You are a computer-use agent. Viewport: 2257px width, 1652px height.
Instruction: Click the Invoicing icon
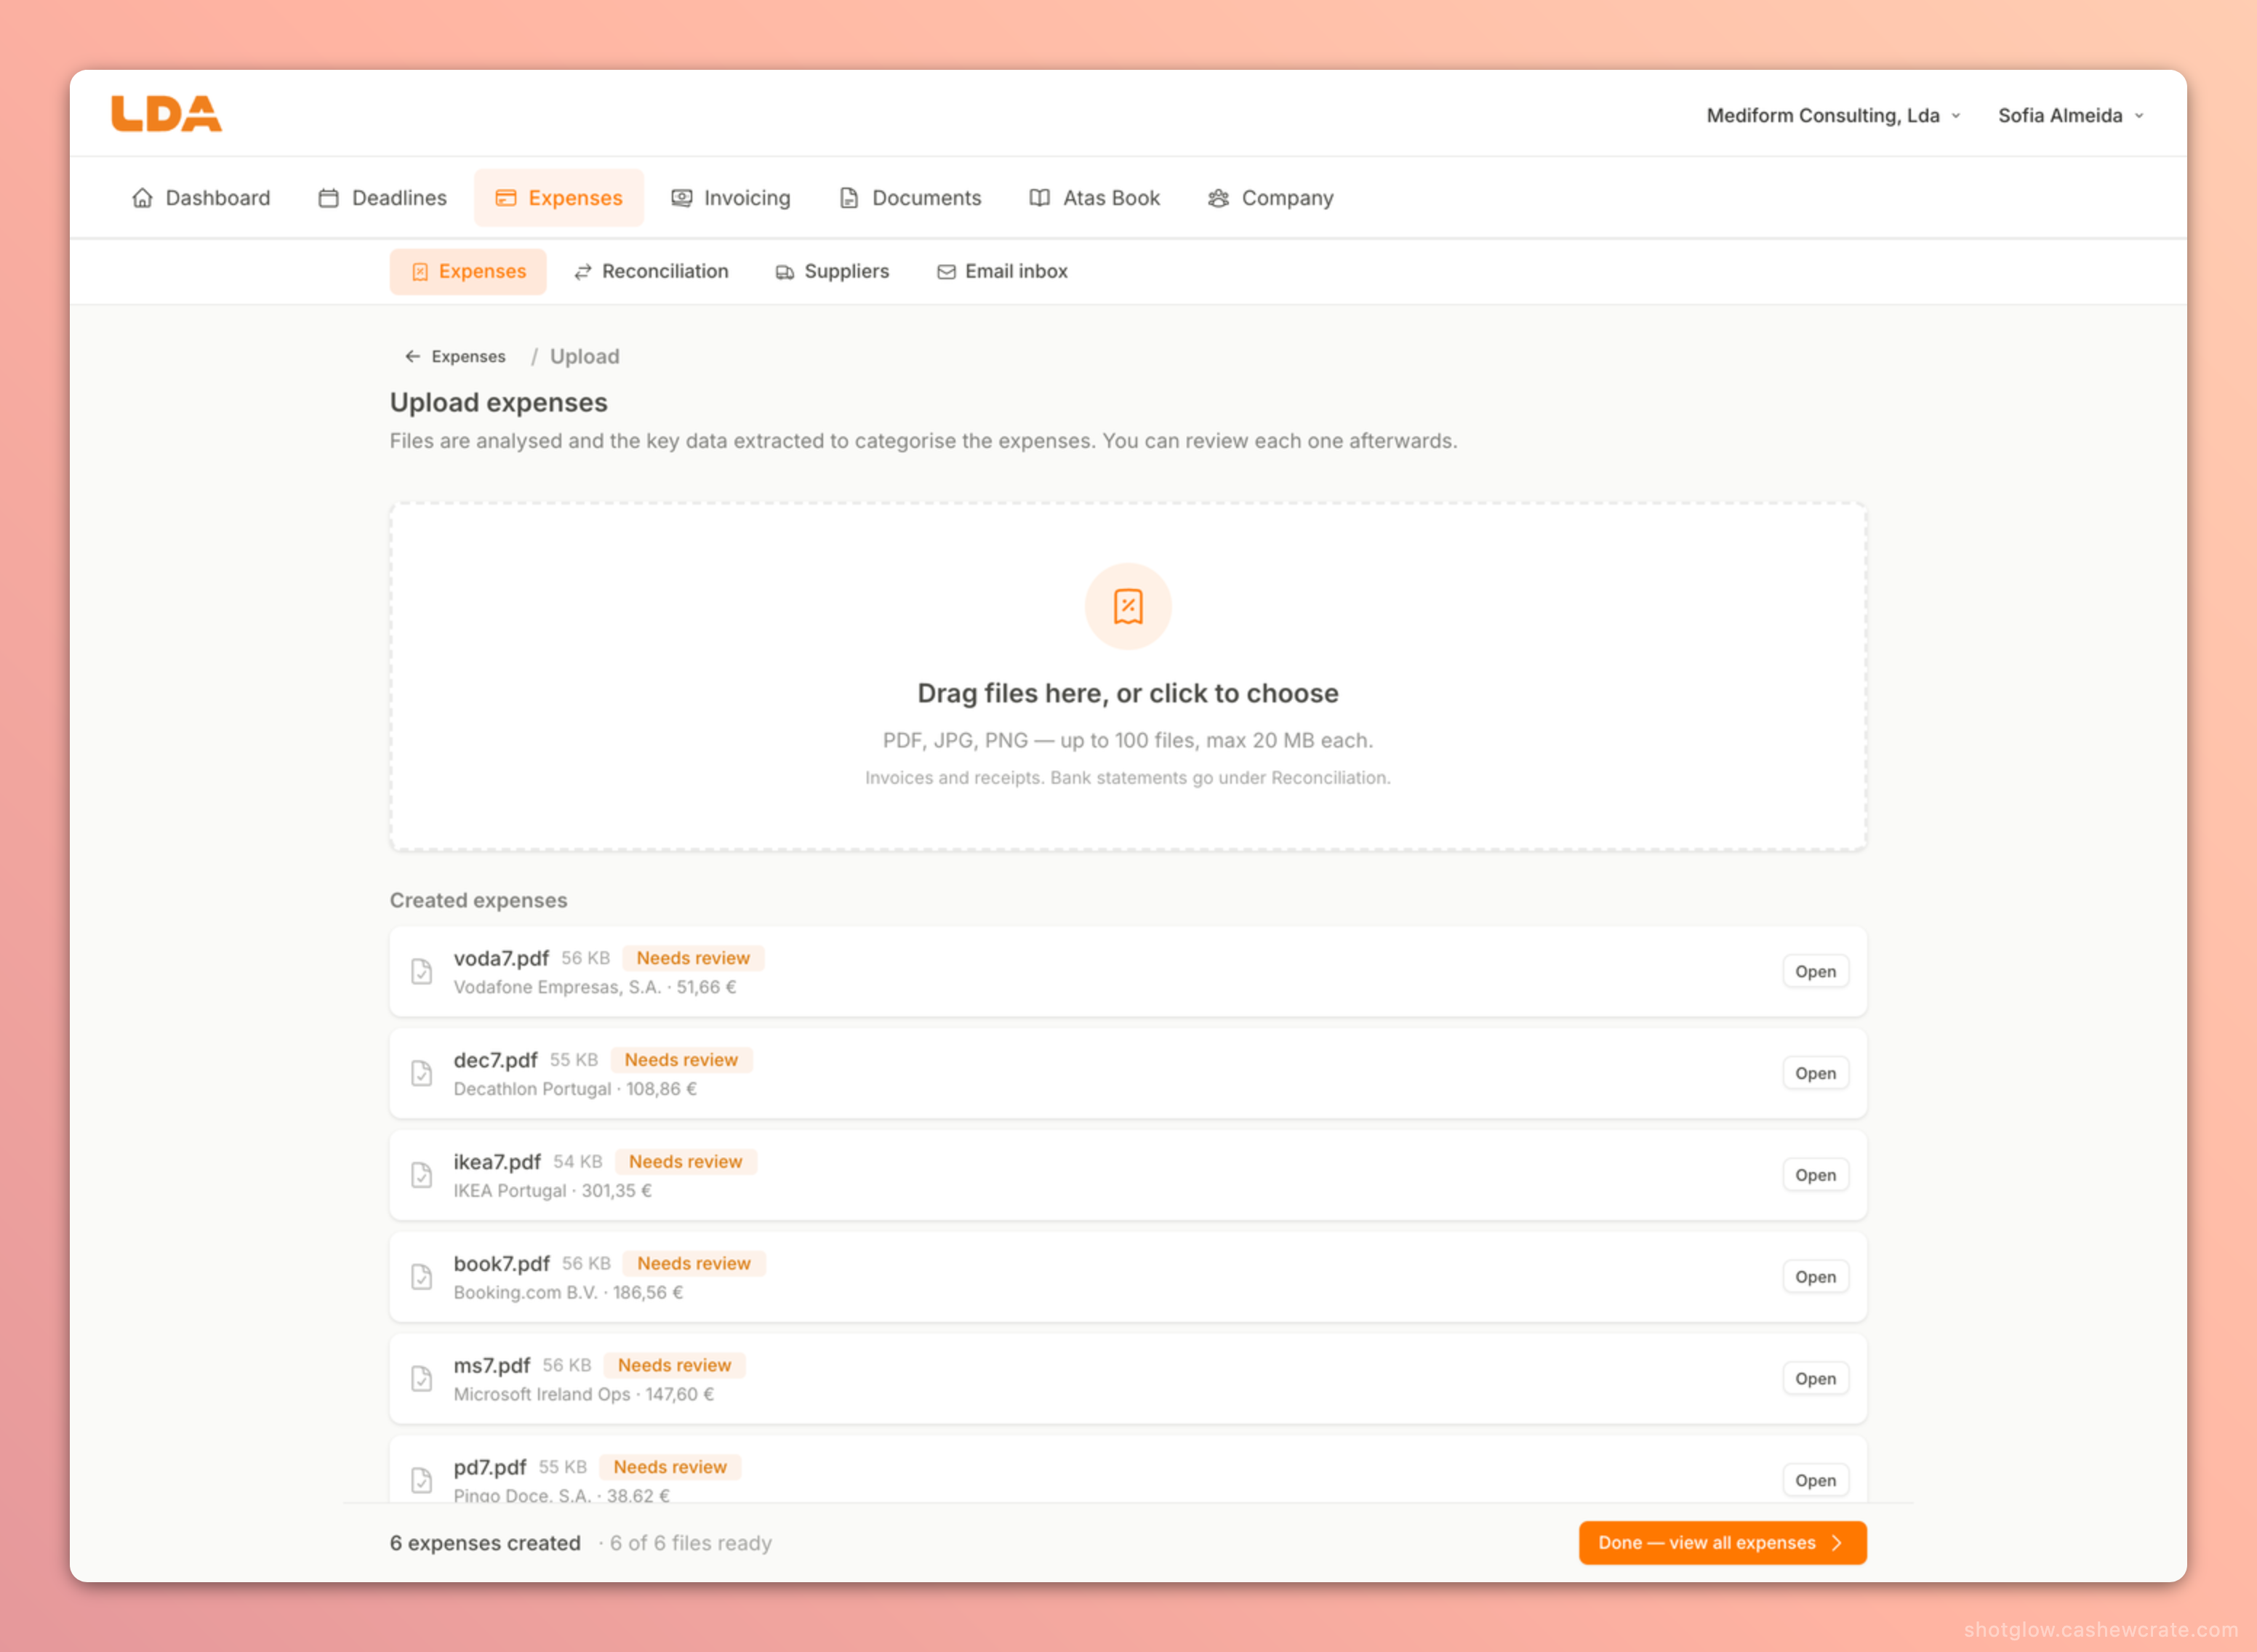[681, 198]
